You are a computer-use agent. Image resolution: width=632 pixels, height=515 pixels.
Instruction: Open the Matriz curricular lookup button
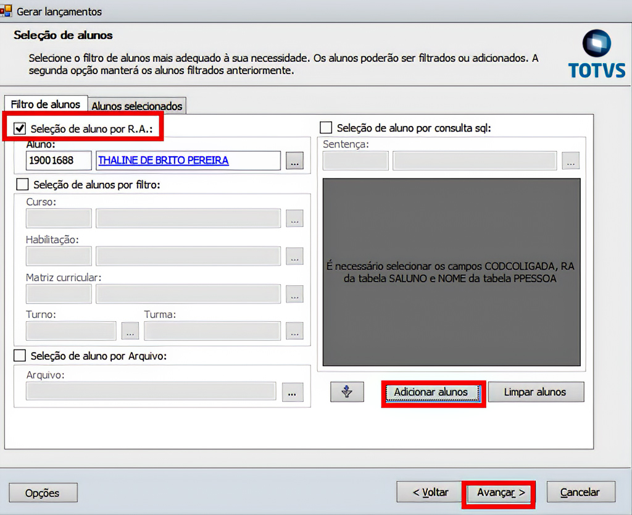click(294, 294)
